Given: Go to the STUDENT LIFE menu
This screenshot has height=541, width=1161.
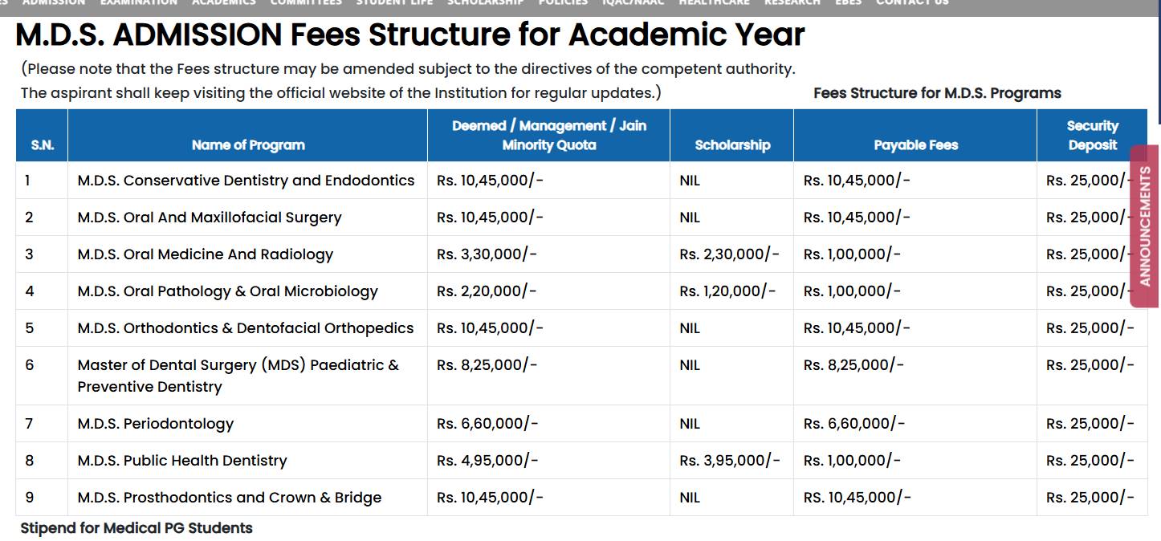Looking at the screenshot, I should (x=394, y=2).
